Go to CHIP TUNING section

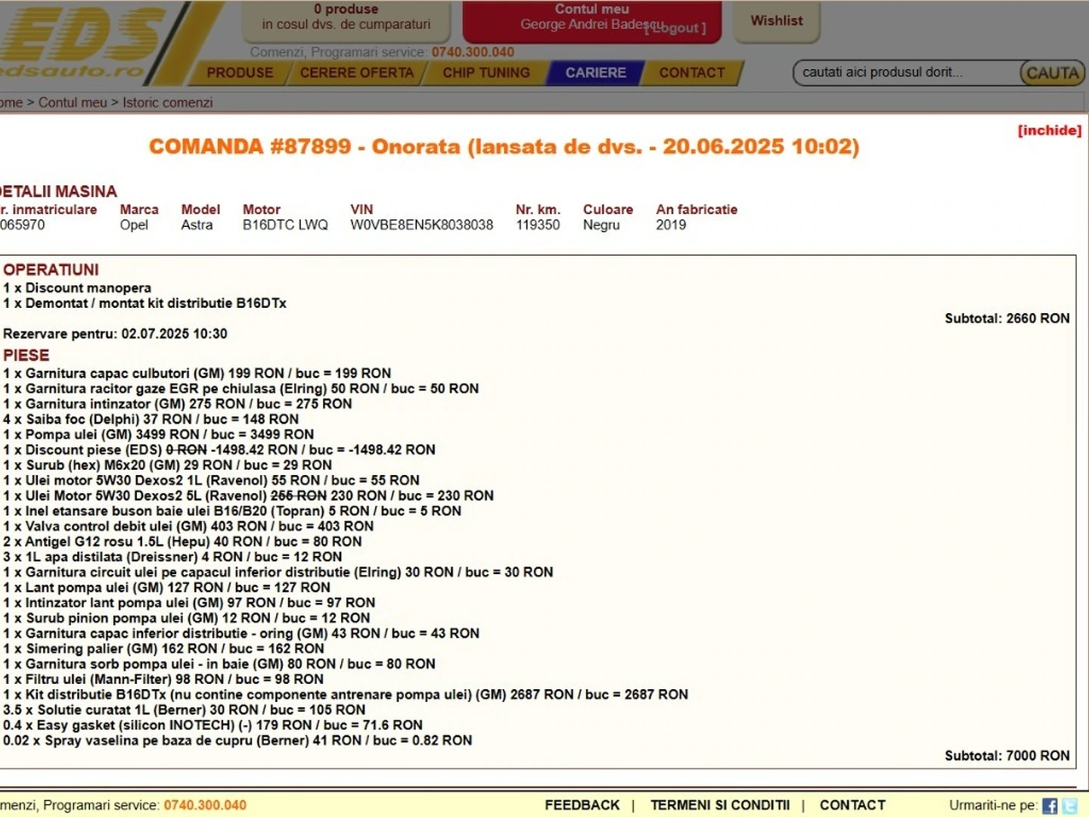point(486,73)
